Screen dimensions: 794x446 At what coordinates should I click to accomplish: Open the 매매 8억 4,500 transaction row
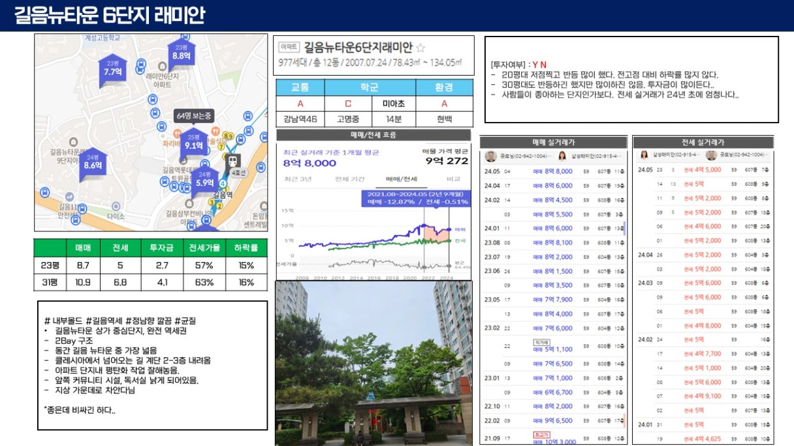coord(554,200)
